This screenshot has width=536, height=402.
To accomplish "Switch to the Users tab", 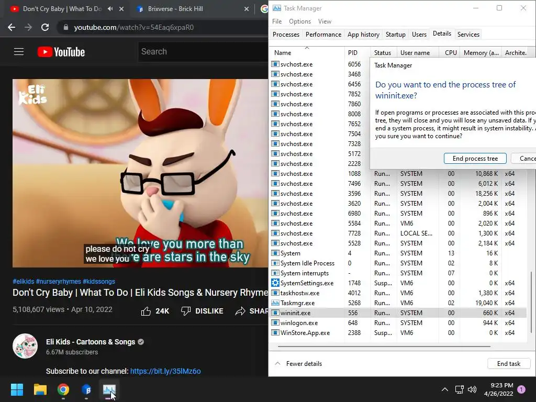I will coord(419,34).
